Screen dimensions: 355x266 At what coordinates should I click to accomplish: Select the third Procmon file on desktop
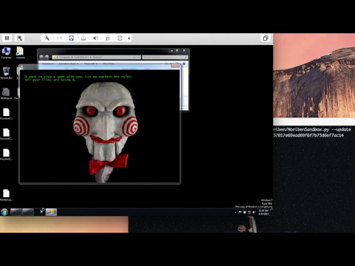point(6,154)
